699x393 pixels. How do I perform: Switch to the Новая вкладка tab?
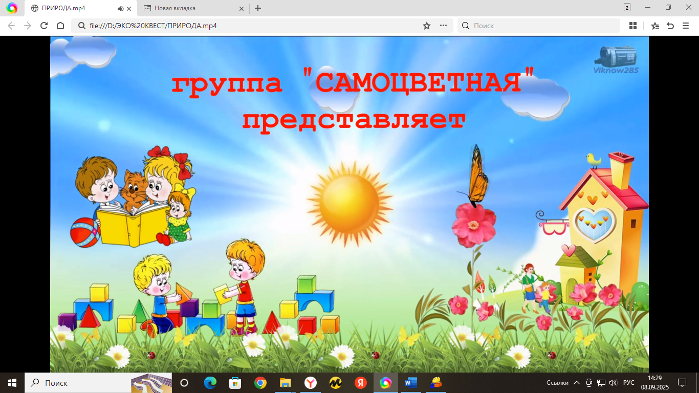[x=189, y=8]
